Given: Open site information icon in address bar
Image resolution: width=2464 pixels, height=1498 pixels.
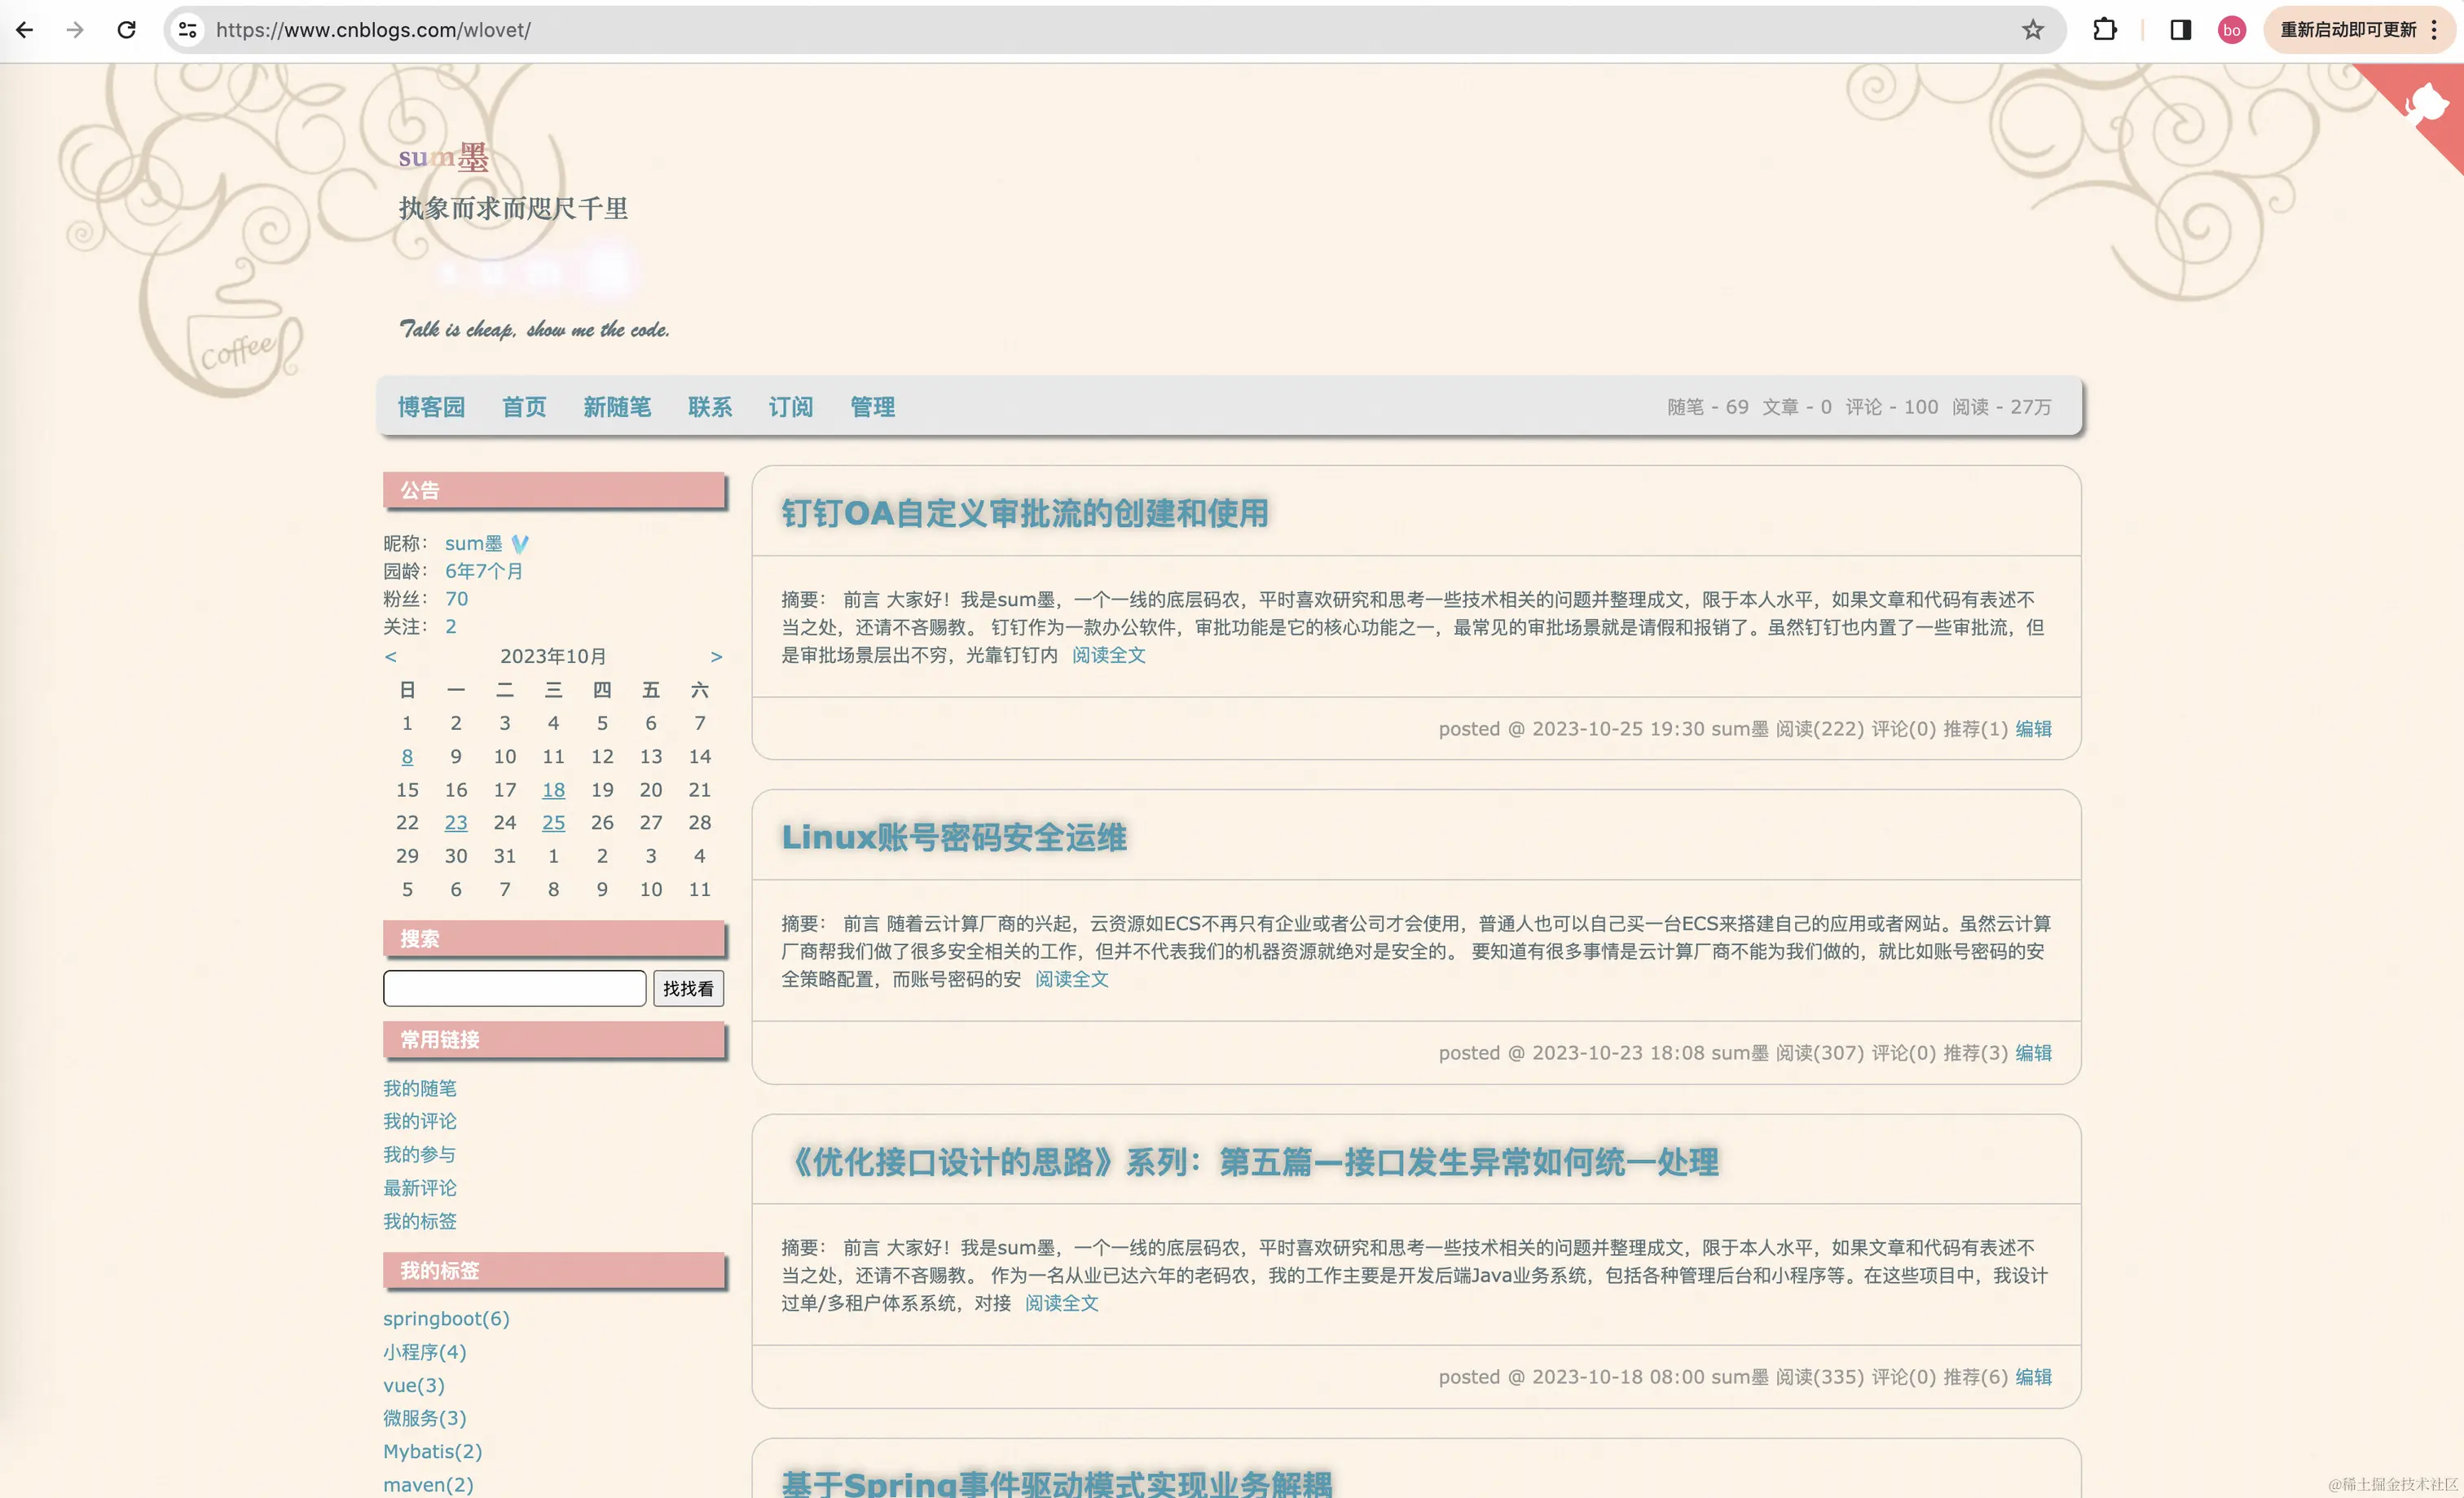Looking at the screenshot, I should (x=187, y=30).
